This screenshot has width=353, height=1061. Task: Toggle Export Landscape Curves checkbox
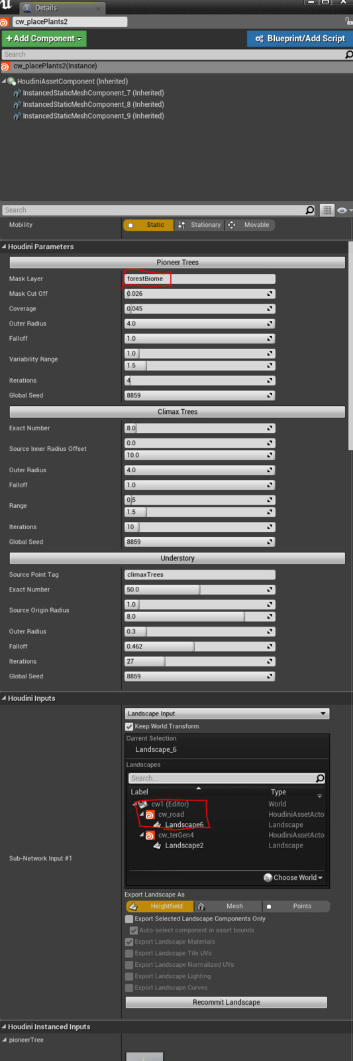(129, 988)
